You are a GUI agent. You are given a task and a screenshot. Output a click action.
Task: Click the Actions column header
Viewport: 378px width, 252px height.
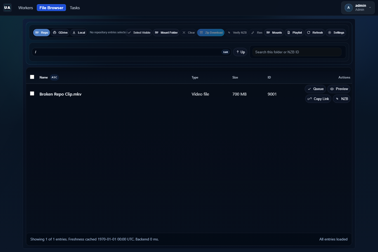[344, 77]
